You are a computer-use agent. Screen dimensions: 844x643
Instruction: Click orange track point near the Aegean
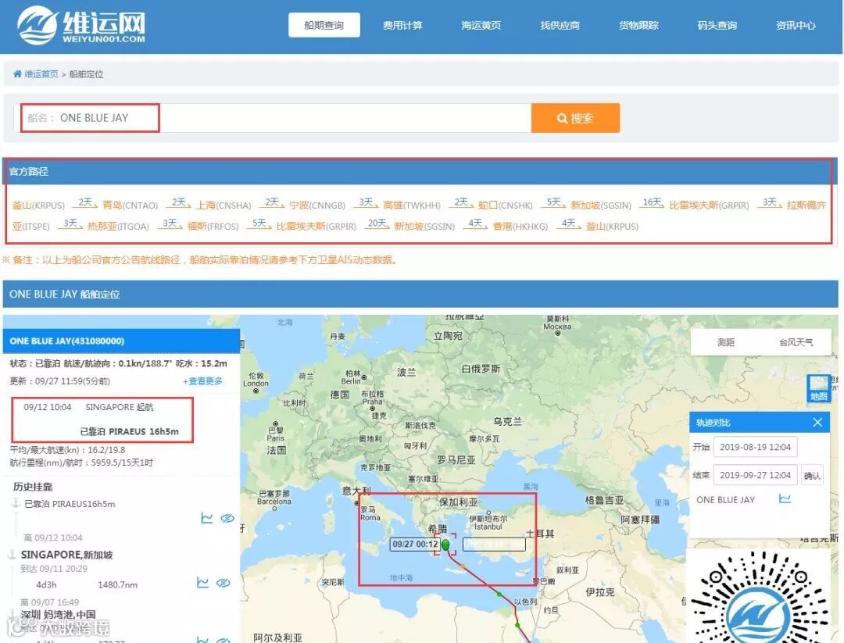tap(463, 566)
